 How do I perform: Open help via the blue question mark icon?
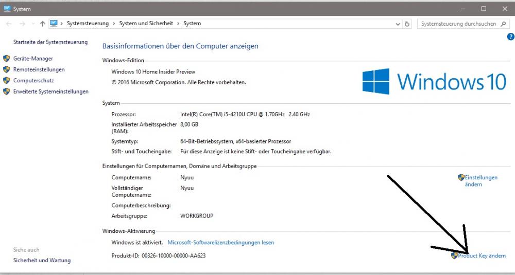[x=510, y=37]
